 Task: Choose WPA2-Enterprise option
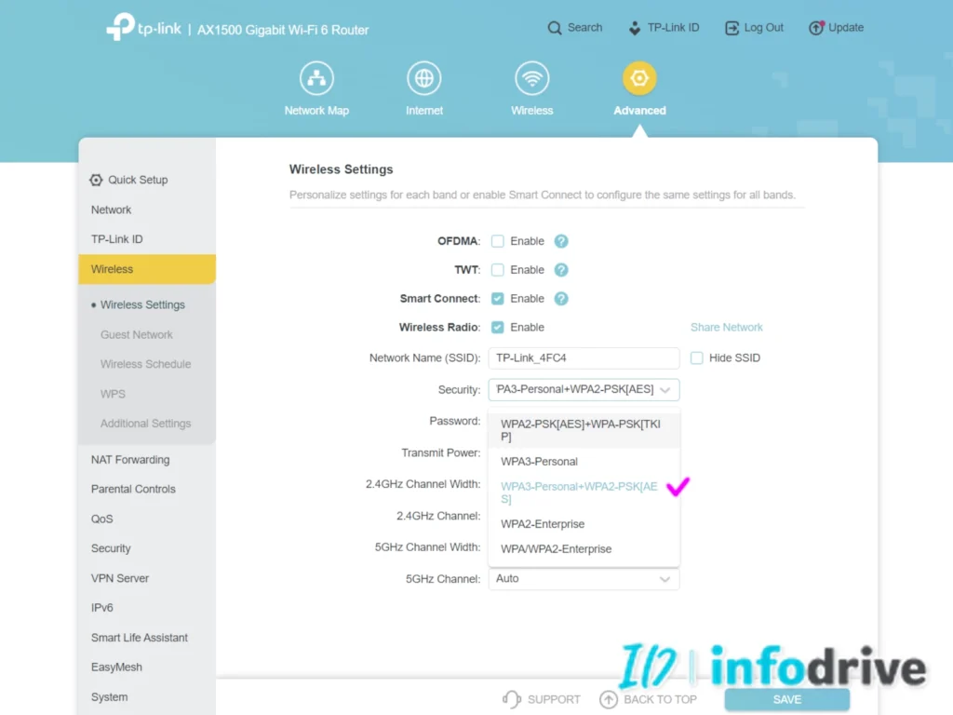584,524
